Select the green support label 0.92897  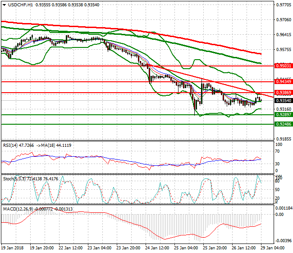click(x=284, y=114)
